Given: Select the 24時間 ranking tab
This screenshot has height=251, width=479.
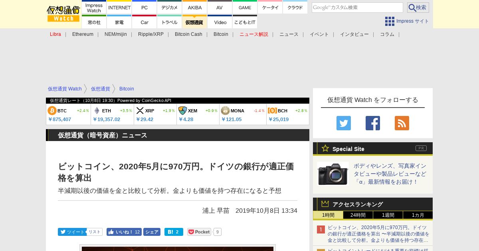Looking at the screenshot, I should point(358,215).
